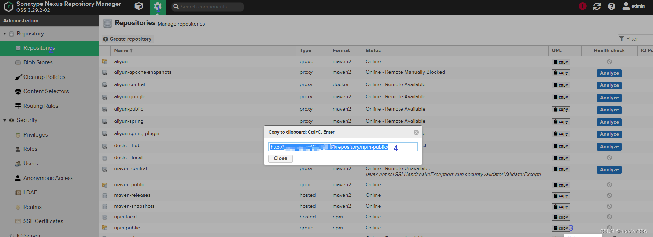The width and height of the screenshot is (653, 237).
Task: Open LDAP settings
Action: [30, 192]
